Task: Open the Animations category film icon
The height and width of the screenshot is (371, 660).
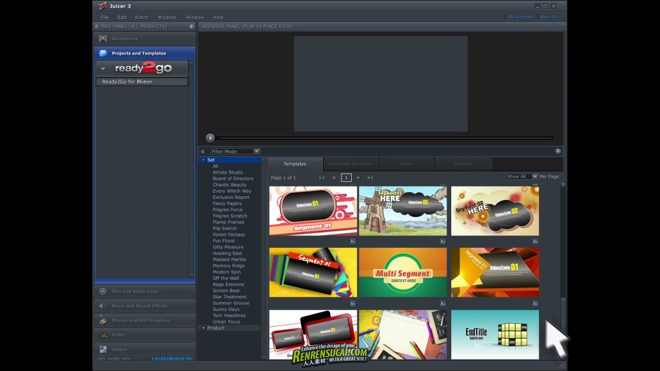Action: 103,39
